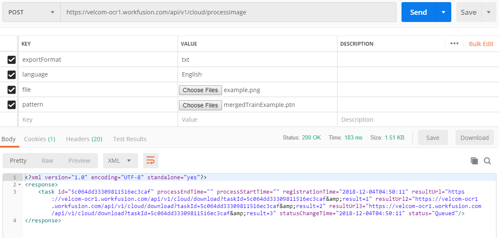Open the XML format dropdown
The height and width of the screenshot is (238, 499).
pos(120,161)
